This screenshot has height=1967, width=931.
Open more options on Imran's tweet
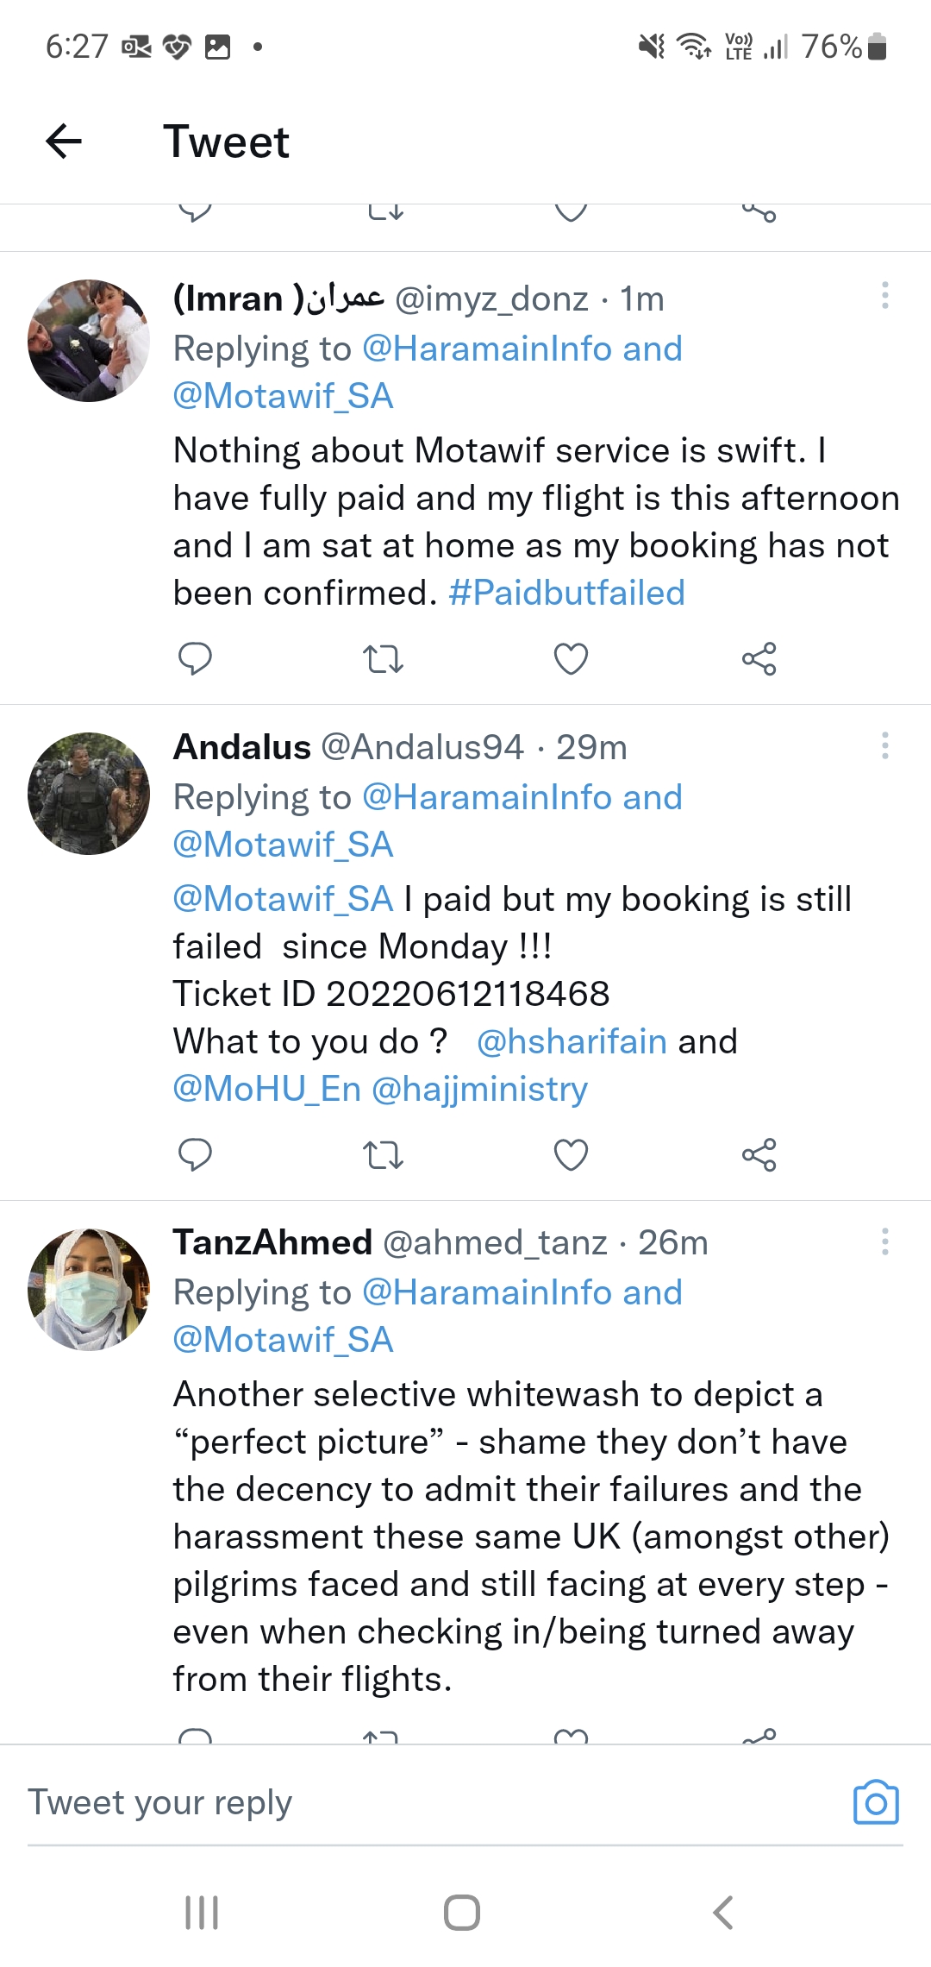click(884, 296)
